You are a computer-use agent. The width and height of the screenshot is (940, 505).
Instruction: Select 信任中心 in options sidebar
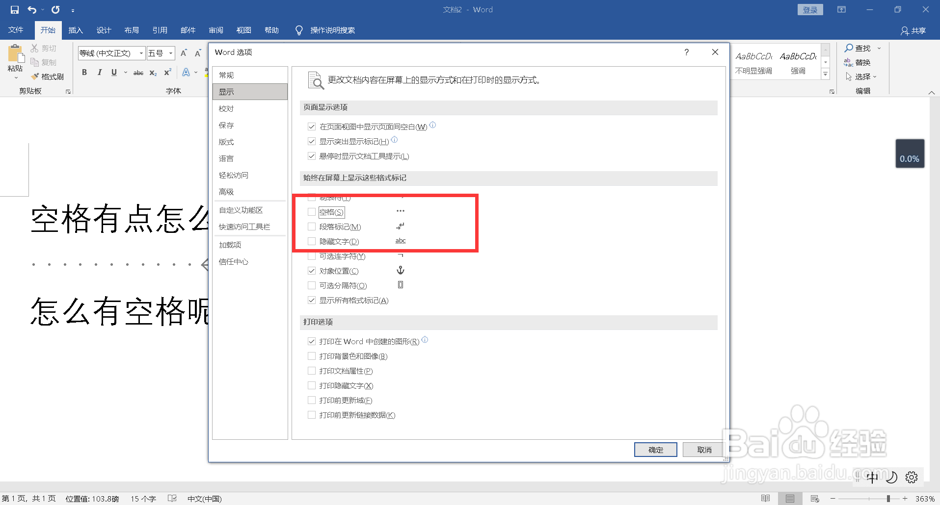[x=250, y=261]
